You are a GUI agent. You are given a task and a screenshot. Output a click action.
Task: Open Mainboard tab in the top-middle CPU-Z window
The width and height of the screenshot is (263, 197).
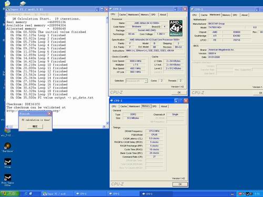pos(133,15)
